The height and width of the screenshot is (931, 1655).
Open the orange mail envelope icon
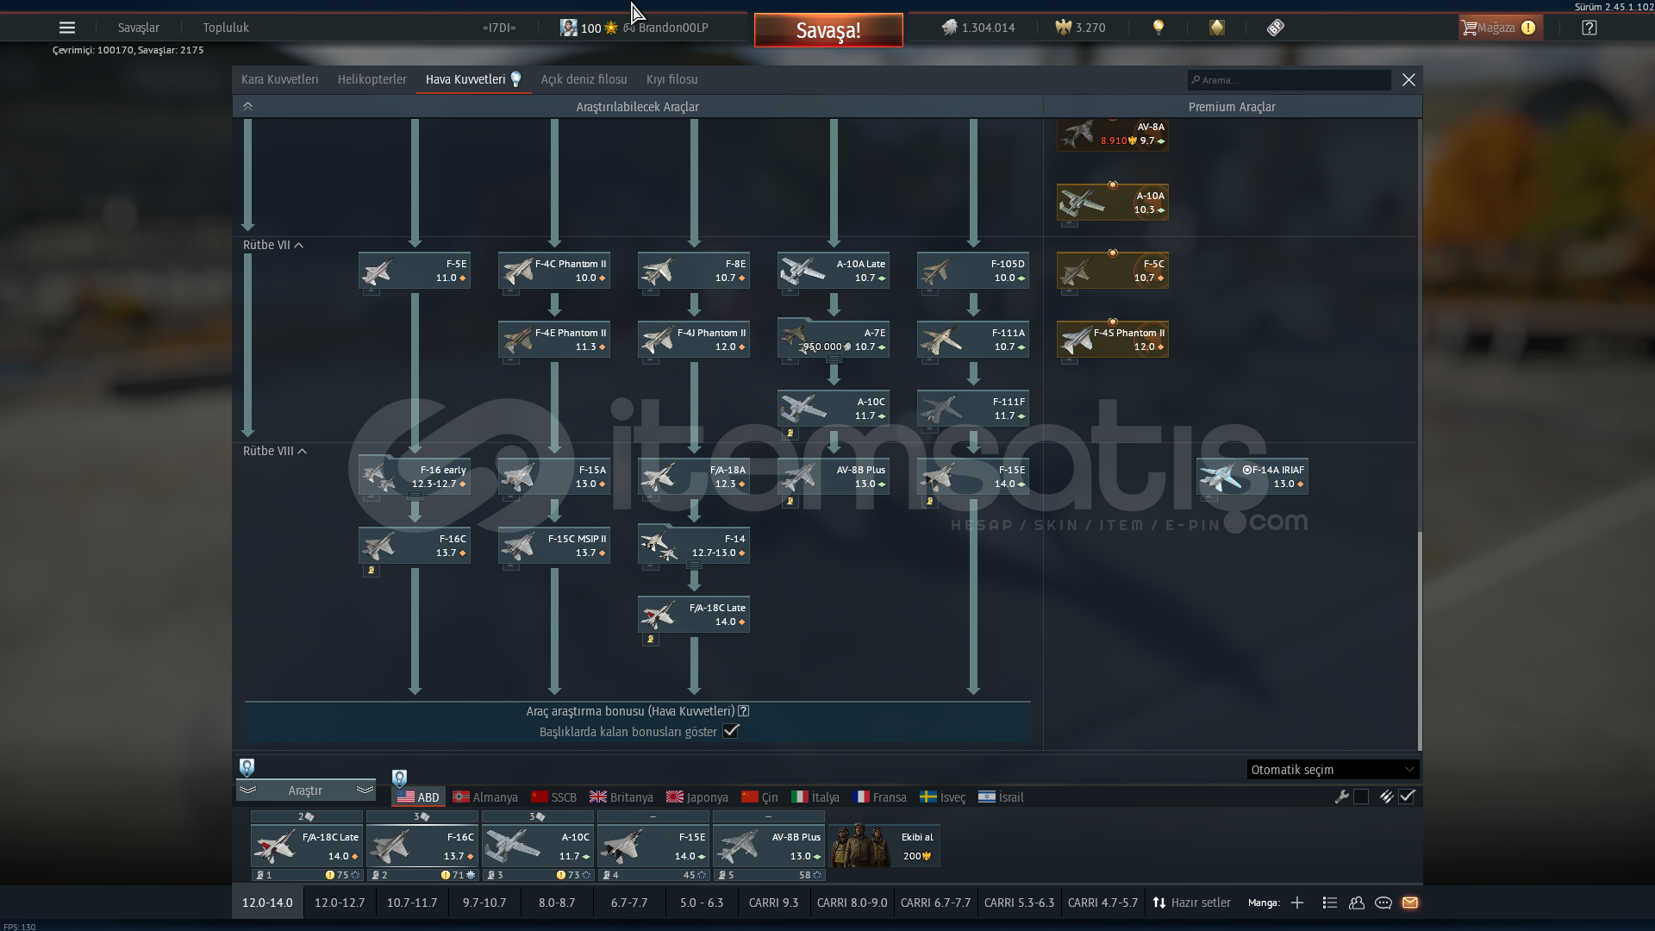click(1410, 903)
